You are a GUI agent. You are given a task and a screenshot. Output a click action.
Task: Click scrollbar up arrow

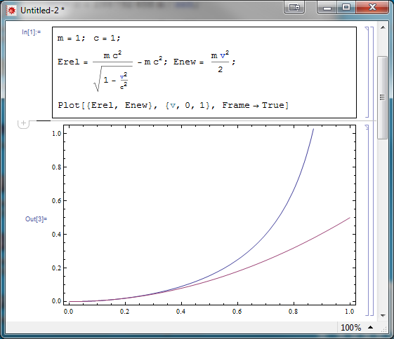click(383, 27)
